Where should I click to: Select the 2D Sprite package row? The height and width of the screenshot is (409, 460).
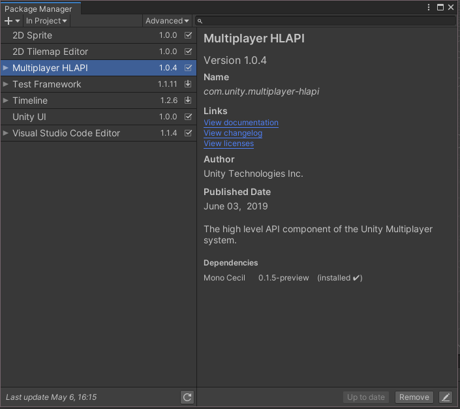point(99,35)
